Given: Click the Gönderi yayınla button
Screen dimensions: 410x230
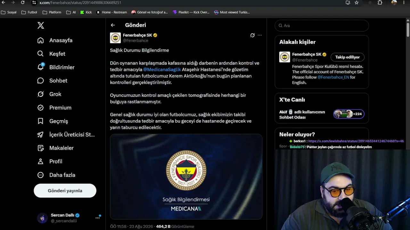Looking at the screenshot, I should coord(65,191).
